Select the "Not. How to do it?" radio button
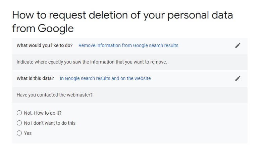 19,113
